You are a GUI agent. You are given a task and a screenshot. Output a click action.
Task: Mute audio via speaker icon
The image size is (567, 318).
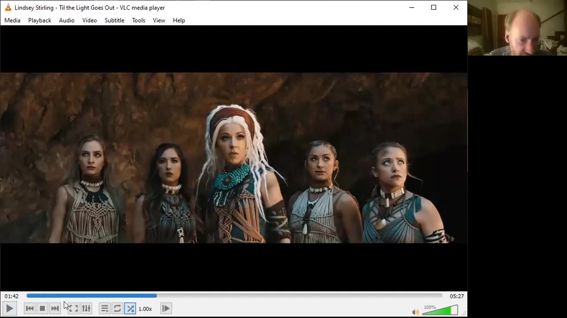(415, 312)
